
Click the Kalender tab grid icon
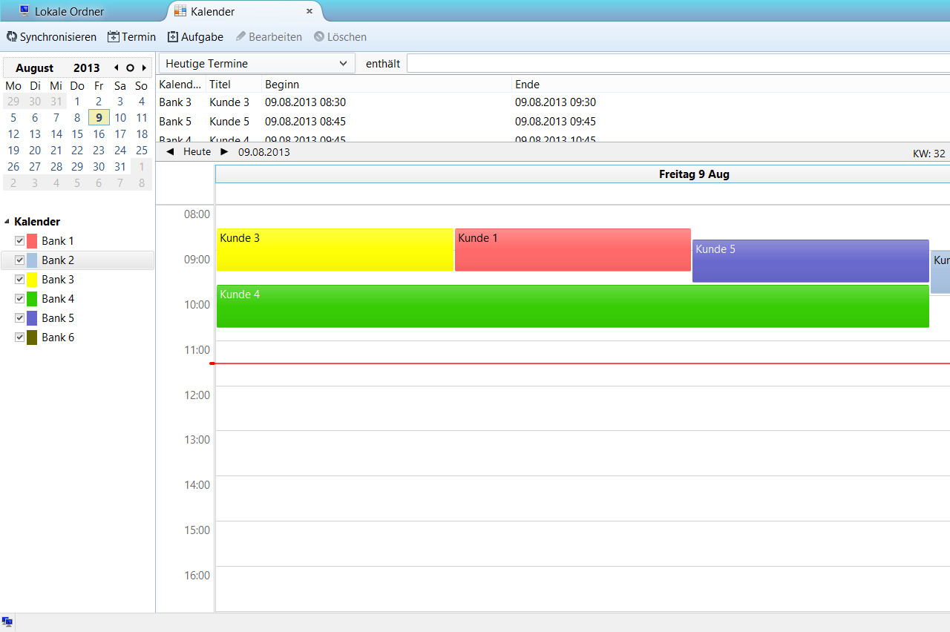tap(180, 11)
